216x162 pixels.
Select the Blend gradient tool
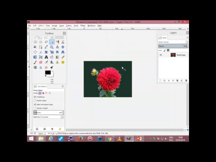(x=57, y=57)
